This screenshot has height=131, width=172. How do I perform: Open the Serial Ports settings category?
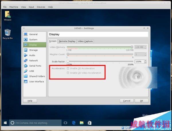coord(35,66)
